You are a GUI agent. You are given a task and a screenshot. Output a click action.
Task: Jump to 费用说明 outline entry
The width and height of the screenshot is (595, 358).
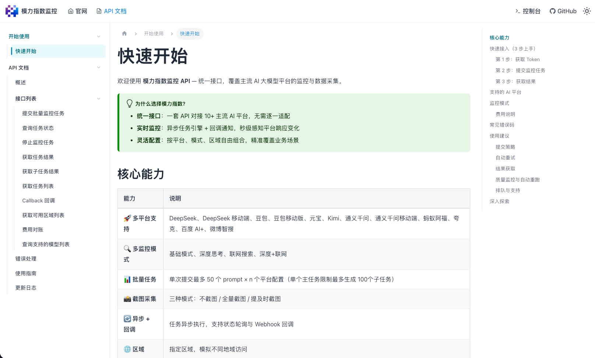click(505, 114)
